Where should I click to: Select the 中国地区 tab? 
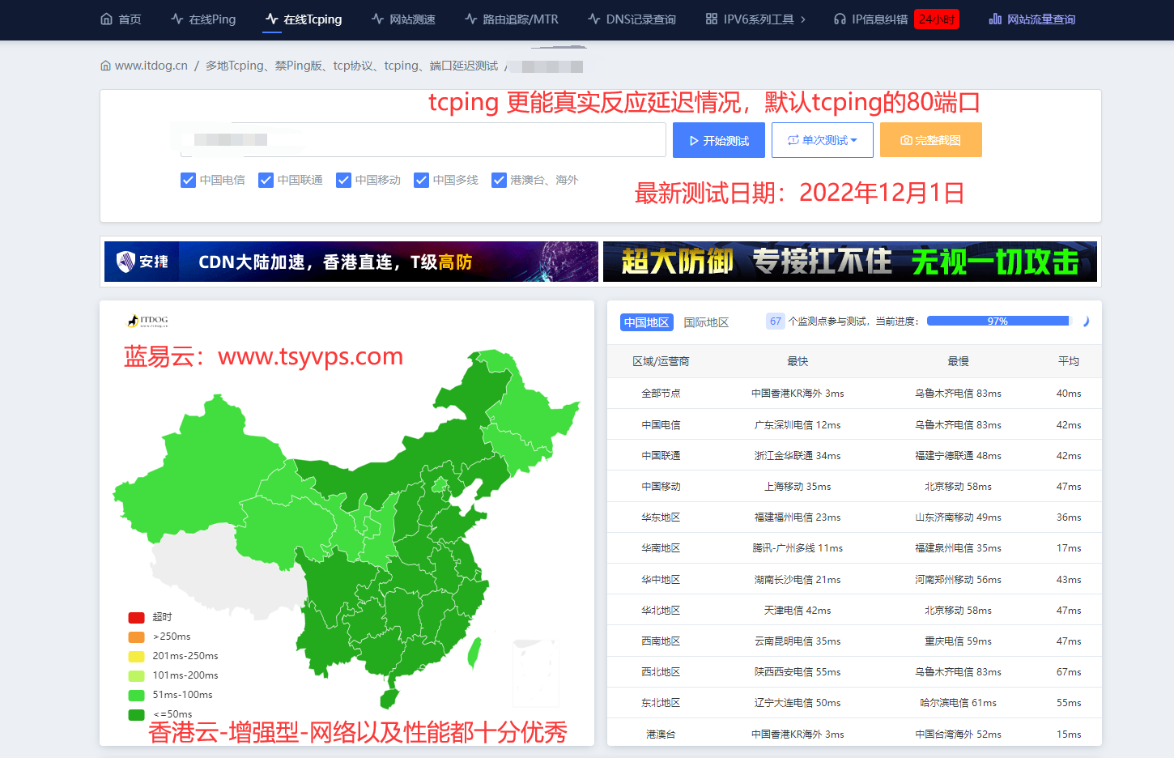646,322
